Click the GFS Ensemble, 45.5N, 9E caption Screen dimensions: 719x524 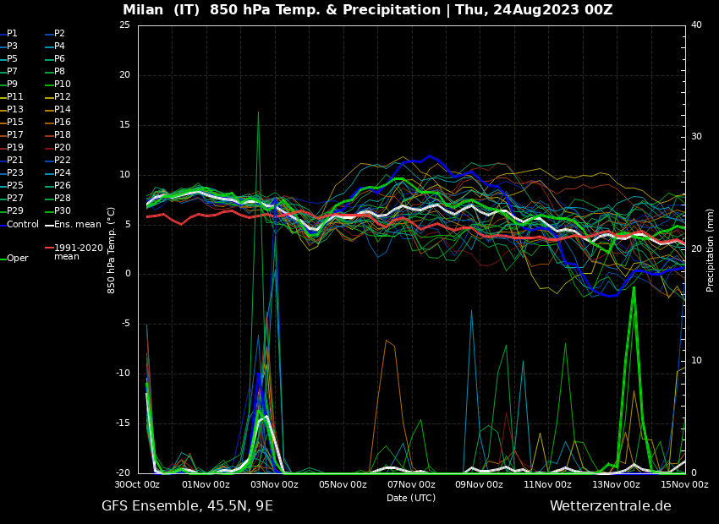coord(187,506)
